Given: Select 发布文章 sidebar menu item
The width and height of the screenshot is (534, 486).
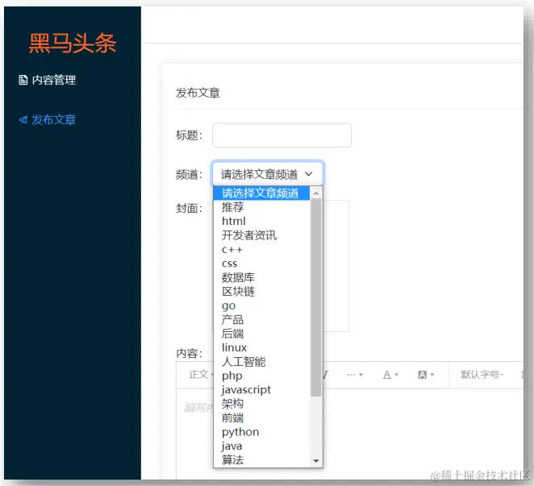Looking at the screenshot, I should coord(47,120).
